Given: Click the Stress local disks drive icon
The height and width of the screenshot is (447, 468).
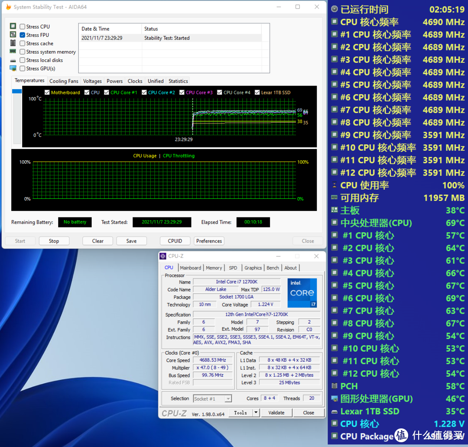Looking at the screenshot, I should [13, 60].
